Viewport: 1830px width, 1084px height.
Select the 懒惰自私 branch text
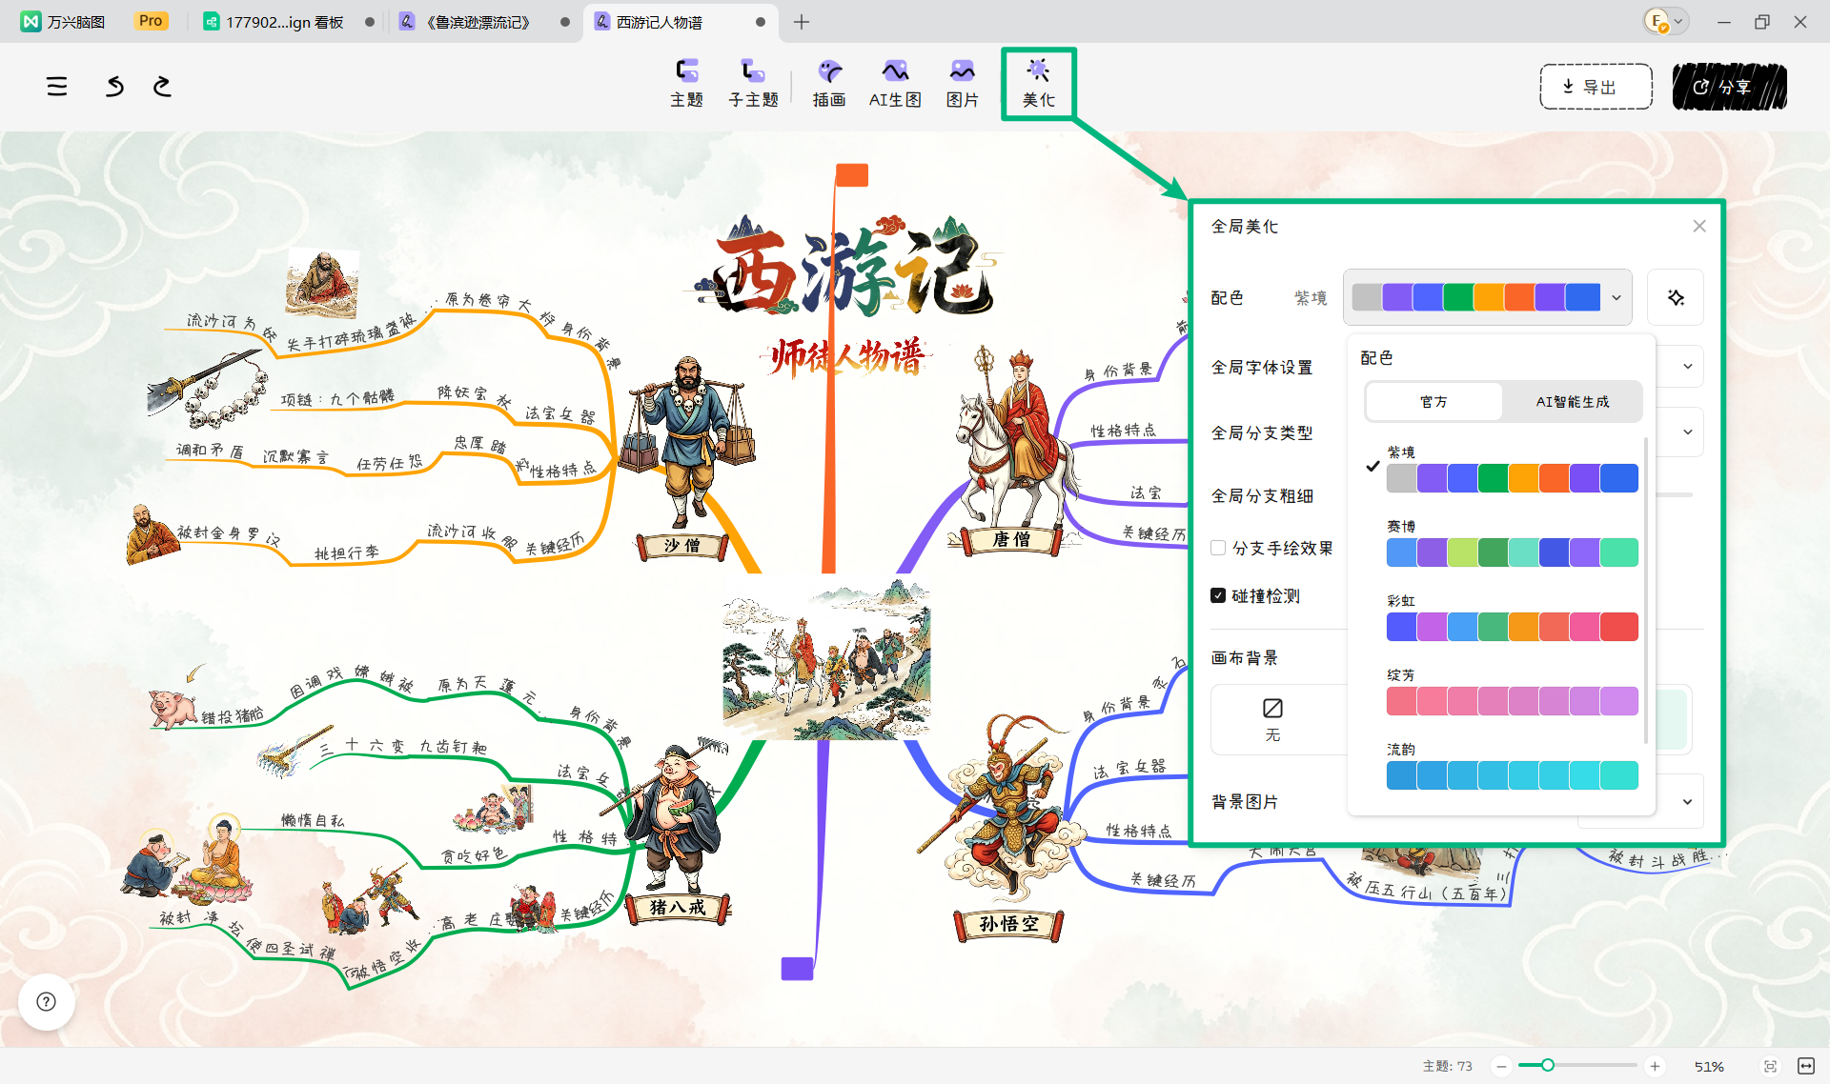click(x=313, y=820)
